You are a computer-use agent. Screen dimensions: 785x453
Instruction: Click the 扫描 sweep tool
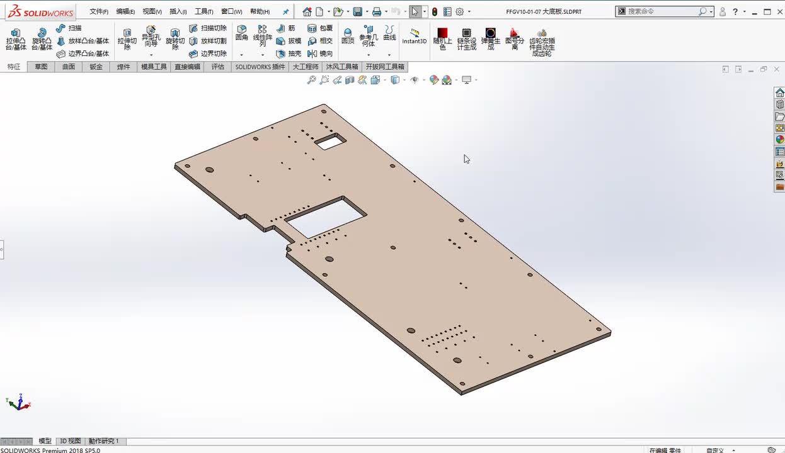pyautogui.click(x=69, y=28)
